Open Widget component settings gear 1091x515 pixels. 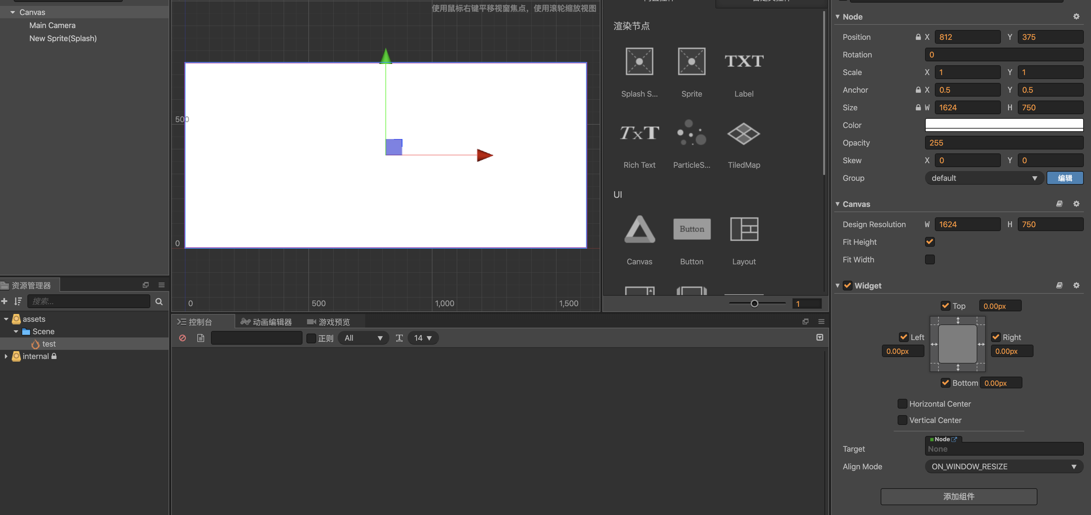pyautogui.click(x=1076, y=286)
